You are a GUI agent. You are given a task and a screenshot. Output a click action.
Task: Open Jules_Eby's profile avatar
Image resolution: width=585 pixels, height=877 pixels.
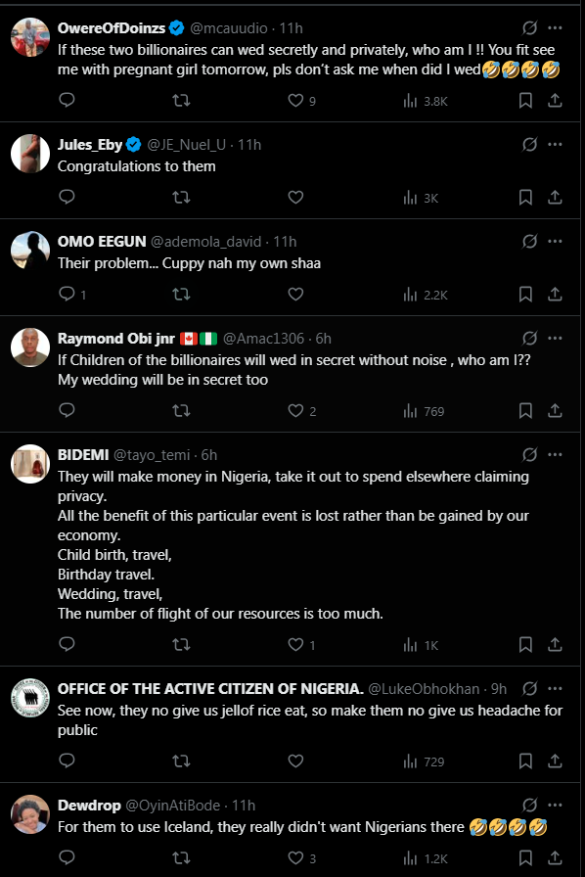[30, 154]
